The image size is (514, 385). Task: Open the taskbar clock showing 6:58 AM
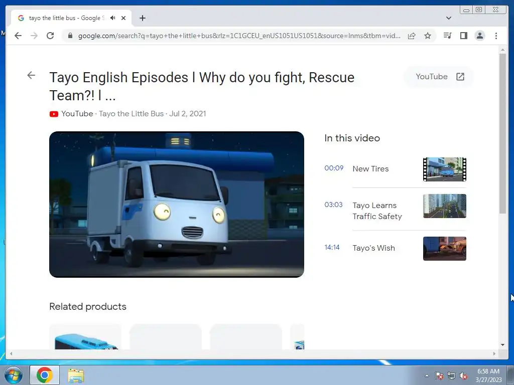(x=488, y=375)
